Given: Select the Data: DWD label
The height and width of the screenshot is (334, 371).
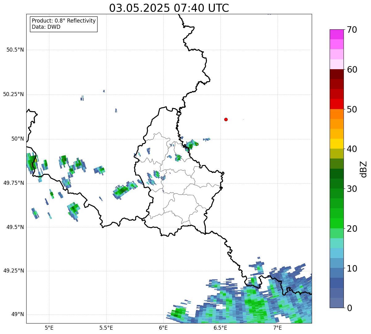Looking at the screenshot, I should point(46,27).
